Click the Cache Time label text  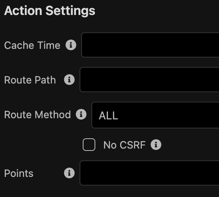[x=32, y=45]
